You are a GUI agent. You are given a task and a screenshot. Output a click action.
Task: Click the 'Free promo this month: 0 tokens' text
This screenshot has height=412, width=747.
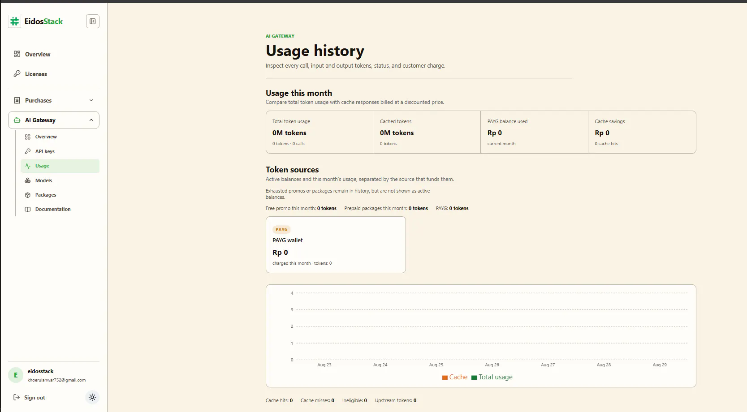(x=301, y=208)
